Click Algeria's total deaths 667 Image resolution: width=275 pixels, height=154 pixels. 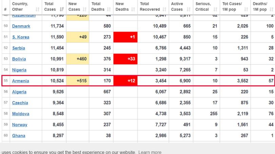point(107,92)
